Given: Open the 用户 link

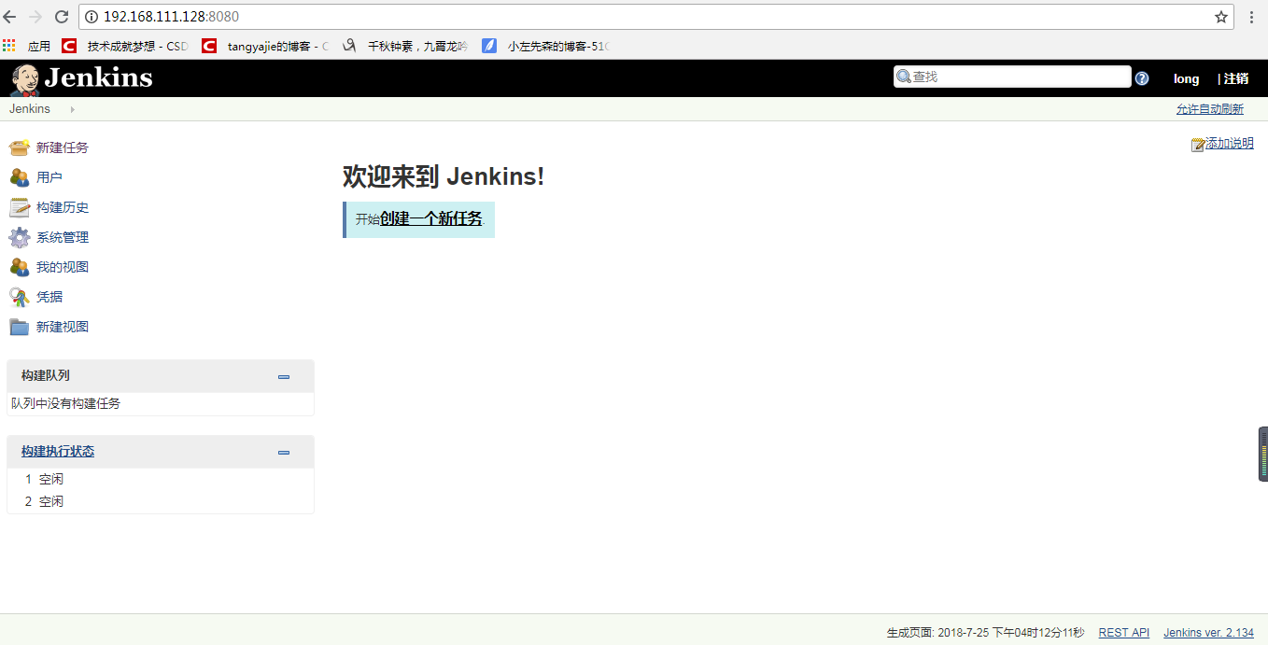Looking at the screenshot, I should pos(49,177).
